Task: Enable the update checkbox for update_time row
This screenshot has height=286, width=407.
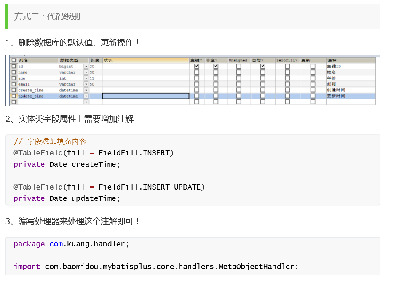Action: click(313, 96)
